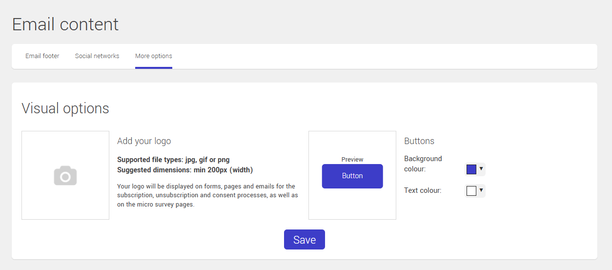This screenshot has width=612, height=270.
Task: Open the Social networks tab
Action: coord(97,56)
